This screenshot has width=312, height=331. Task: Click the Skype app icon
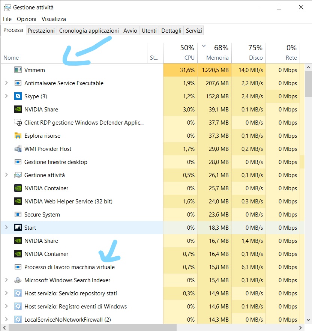[18, 96]
